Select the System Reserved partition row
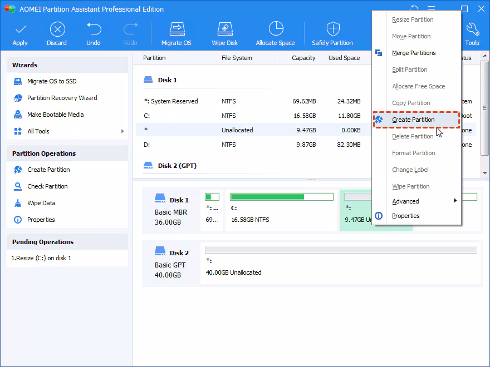The height and width of the screenshot is (367, 490). pyautogui.click(x=253, y=101)
